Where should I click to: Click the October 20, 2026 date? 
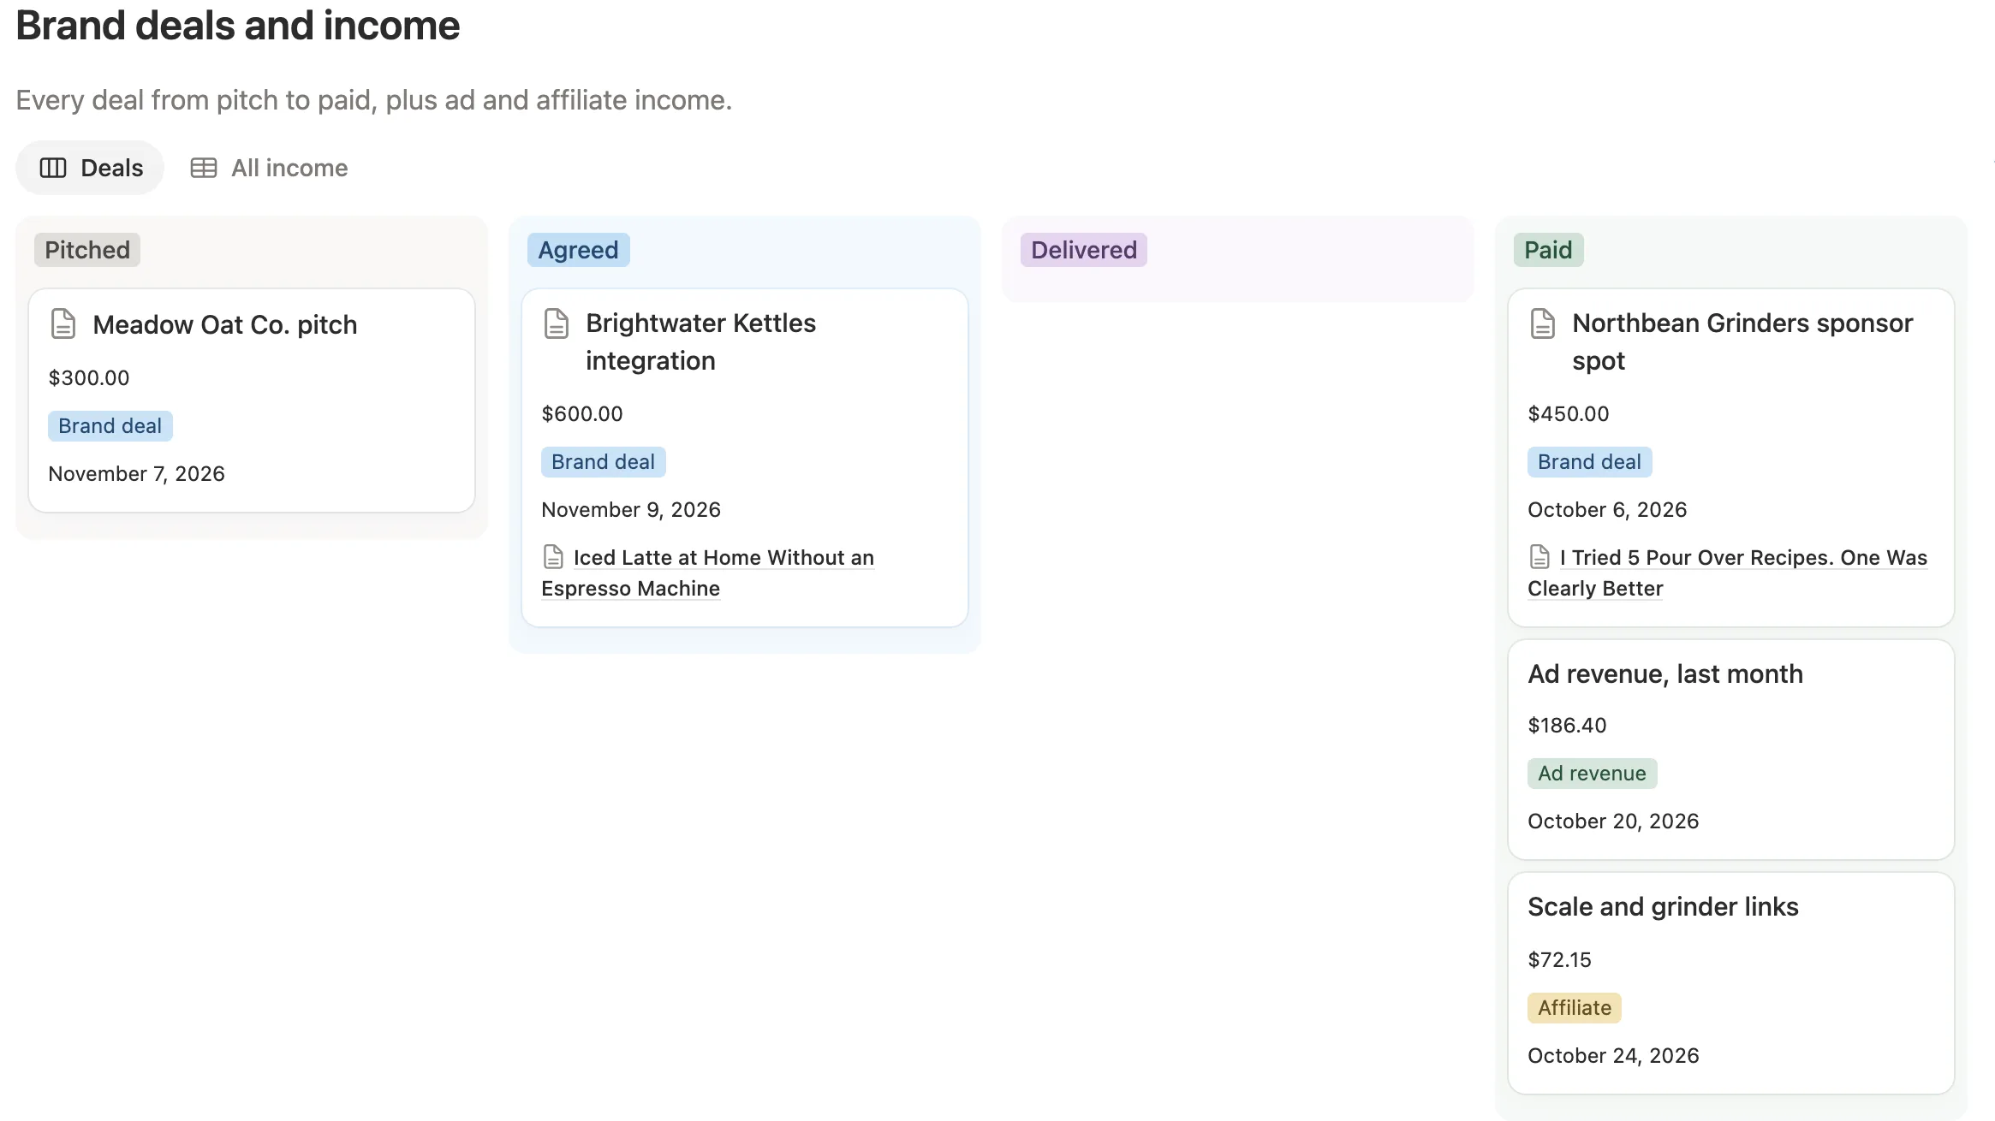(x=1613, y=821)
